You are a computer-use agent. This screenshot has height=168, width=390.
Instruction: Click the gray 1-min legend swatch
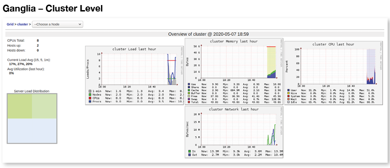(x=90, y=91)
